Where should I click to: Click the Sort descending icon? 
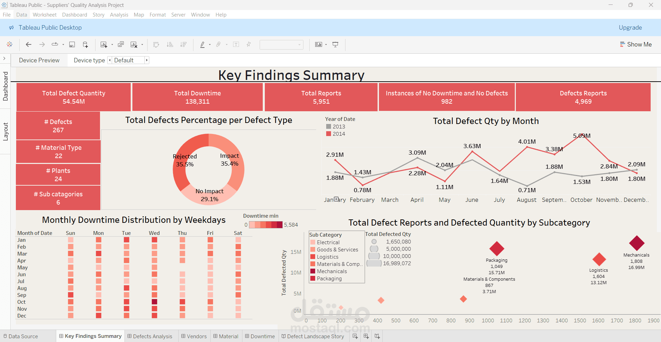pos(183,44)
